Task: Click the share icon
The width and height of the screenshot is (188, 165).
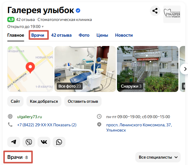Action: (155, 11)
